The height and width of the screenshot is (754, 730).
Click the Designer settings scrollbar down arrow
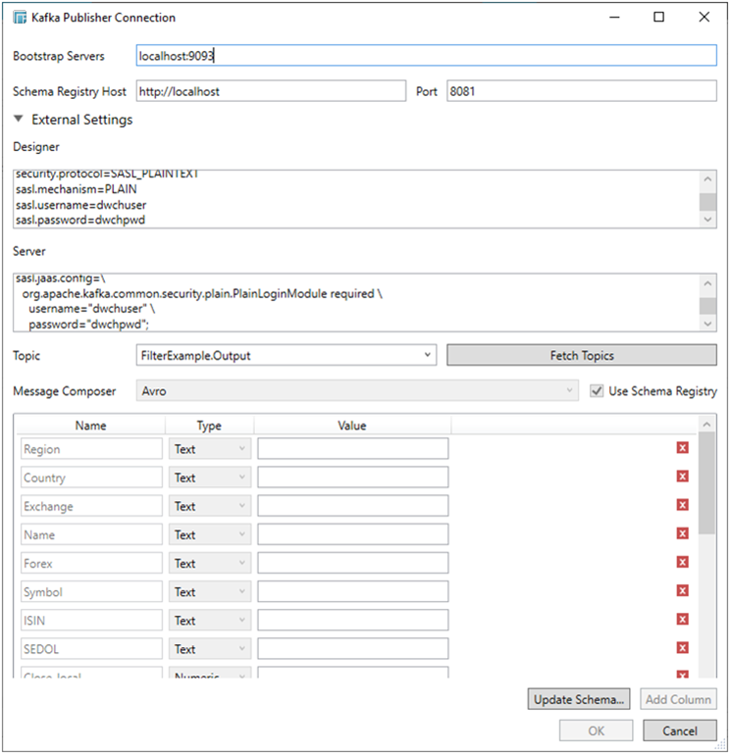pos(706,221)
